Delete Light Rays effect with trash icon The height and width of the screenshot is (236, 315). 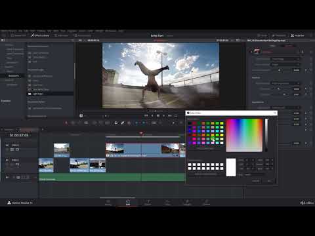tap(303, 52)
